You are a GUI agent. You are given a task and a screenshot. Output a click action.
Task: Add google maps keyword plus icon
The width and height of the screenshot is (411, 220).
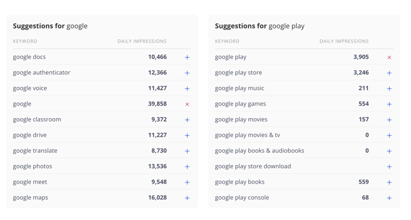(187, 198)
